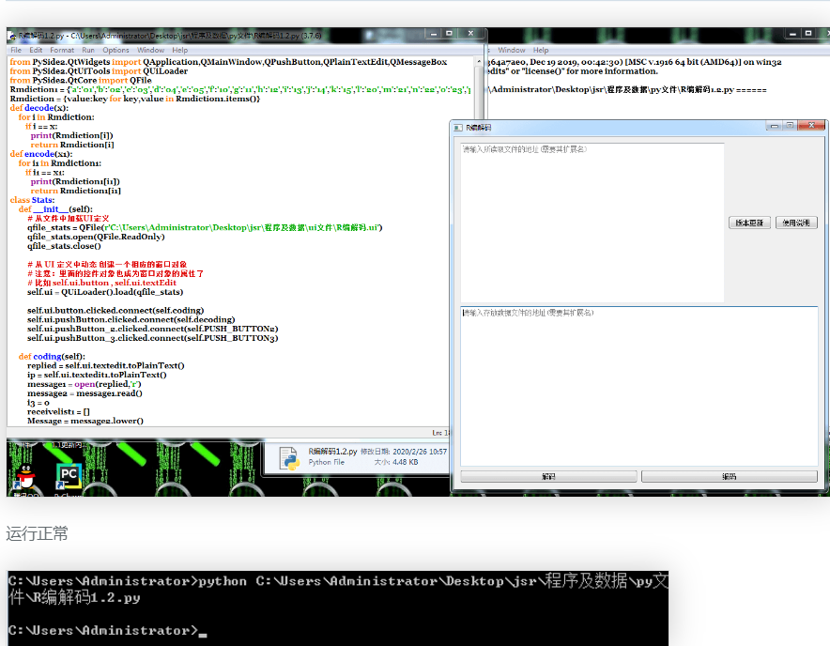Open the Help menu of the shell window
The image size is (830, 646).
coord(541,50)
